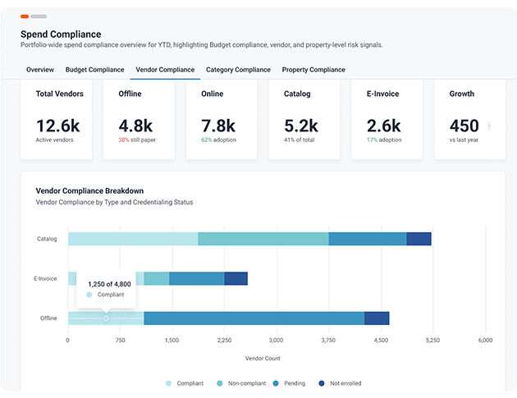Click the orange active slide indicator
Screen dimensions: 517x398
(25, 16)
